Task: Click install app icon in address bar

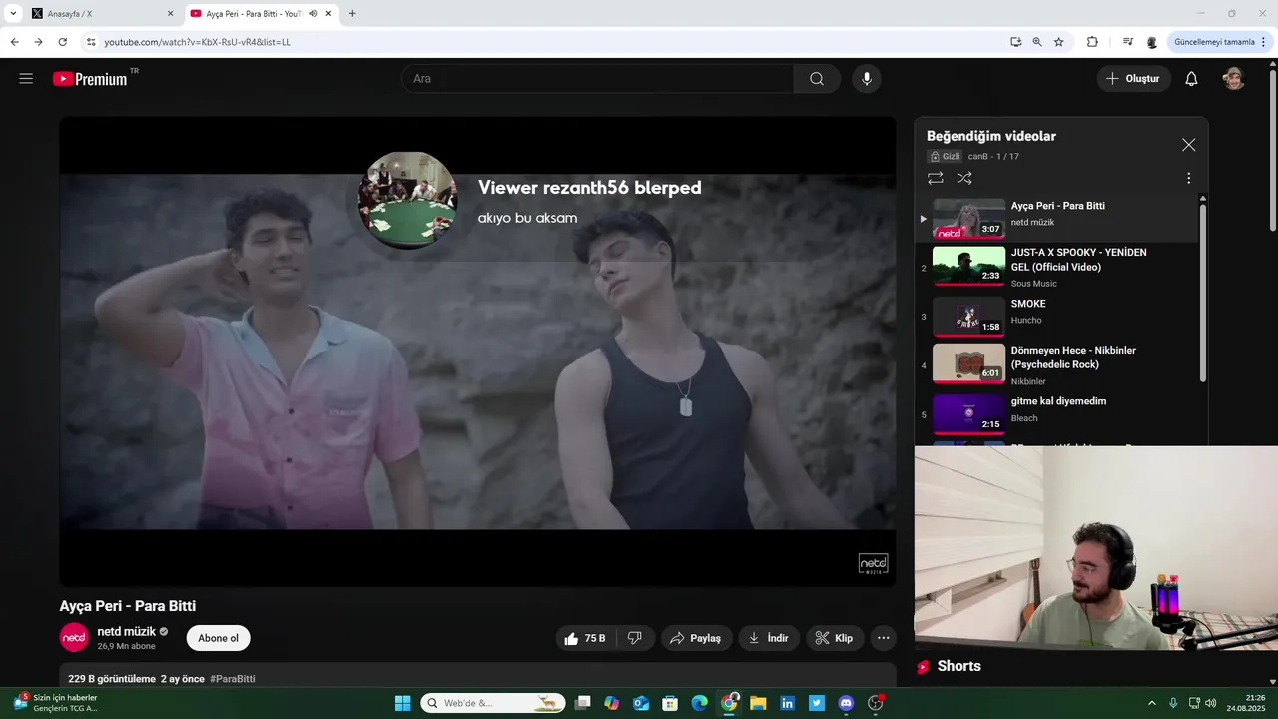Action: (x=1015, y=42)
